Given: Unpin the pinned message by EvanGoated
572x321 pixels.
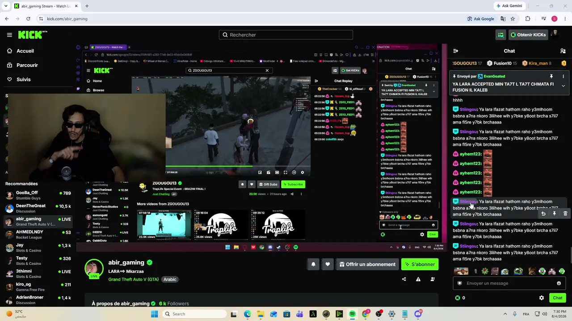Looking at the screenshot, I should pyautogui.click(x=551, y=76).
